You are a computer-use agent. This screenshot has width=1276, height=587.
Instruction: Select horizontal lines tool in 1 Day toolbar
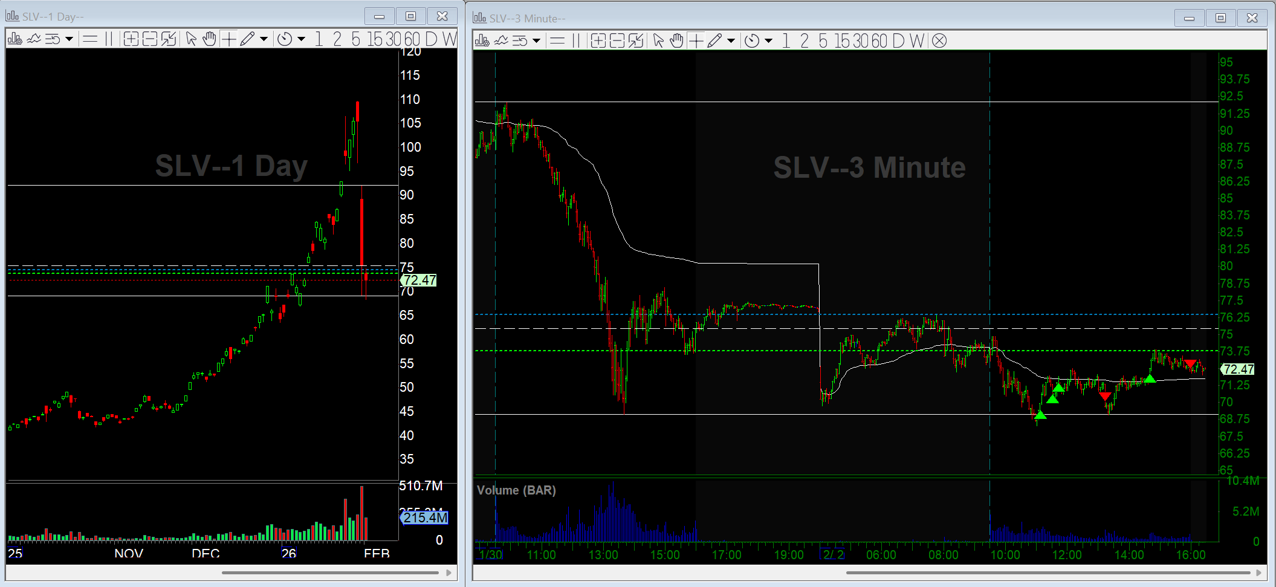pyautogui.click(x=90, y=39)
